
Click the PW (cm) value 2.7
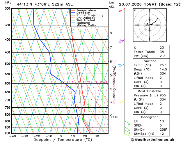point(162,56)
